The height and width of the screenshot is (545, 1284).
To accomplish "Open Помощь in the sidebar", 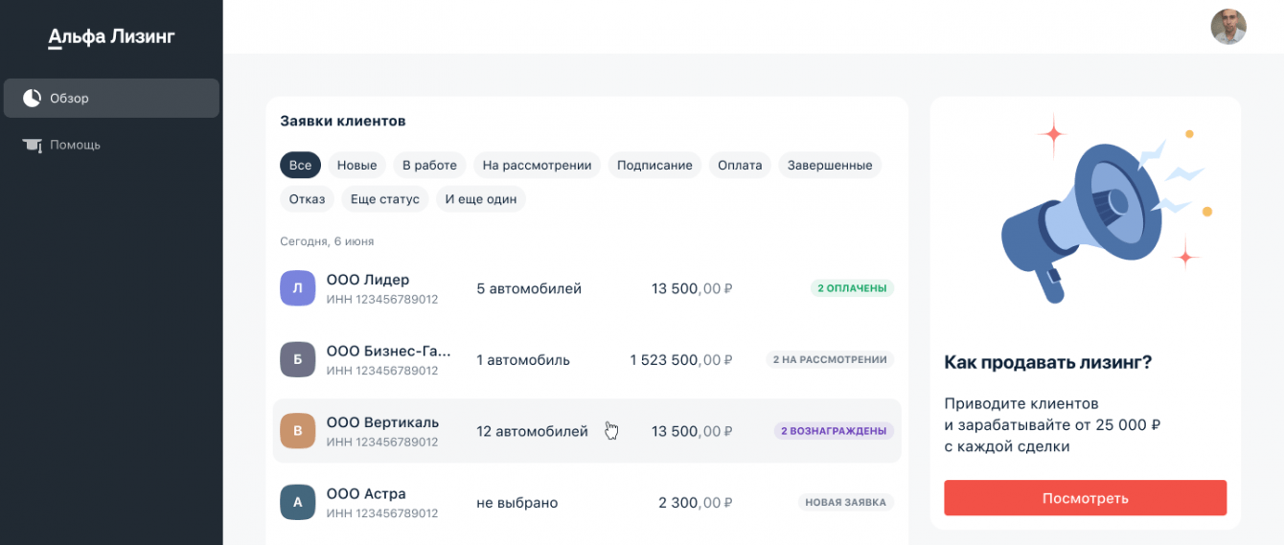I will point(111,145).
